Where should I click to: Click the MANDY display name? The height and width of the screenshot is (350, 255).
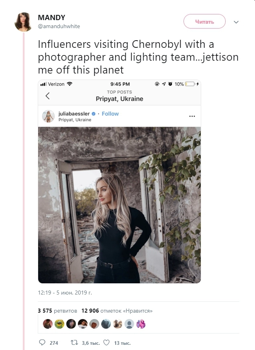tap(51, 18)
